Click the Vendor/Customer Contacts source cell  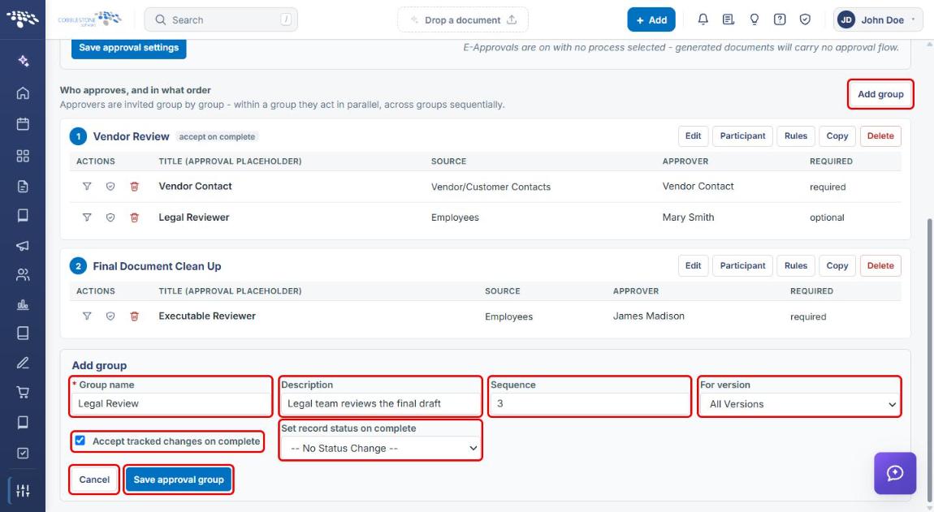pos(491,187)
